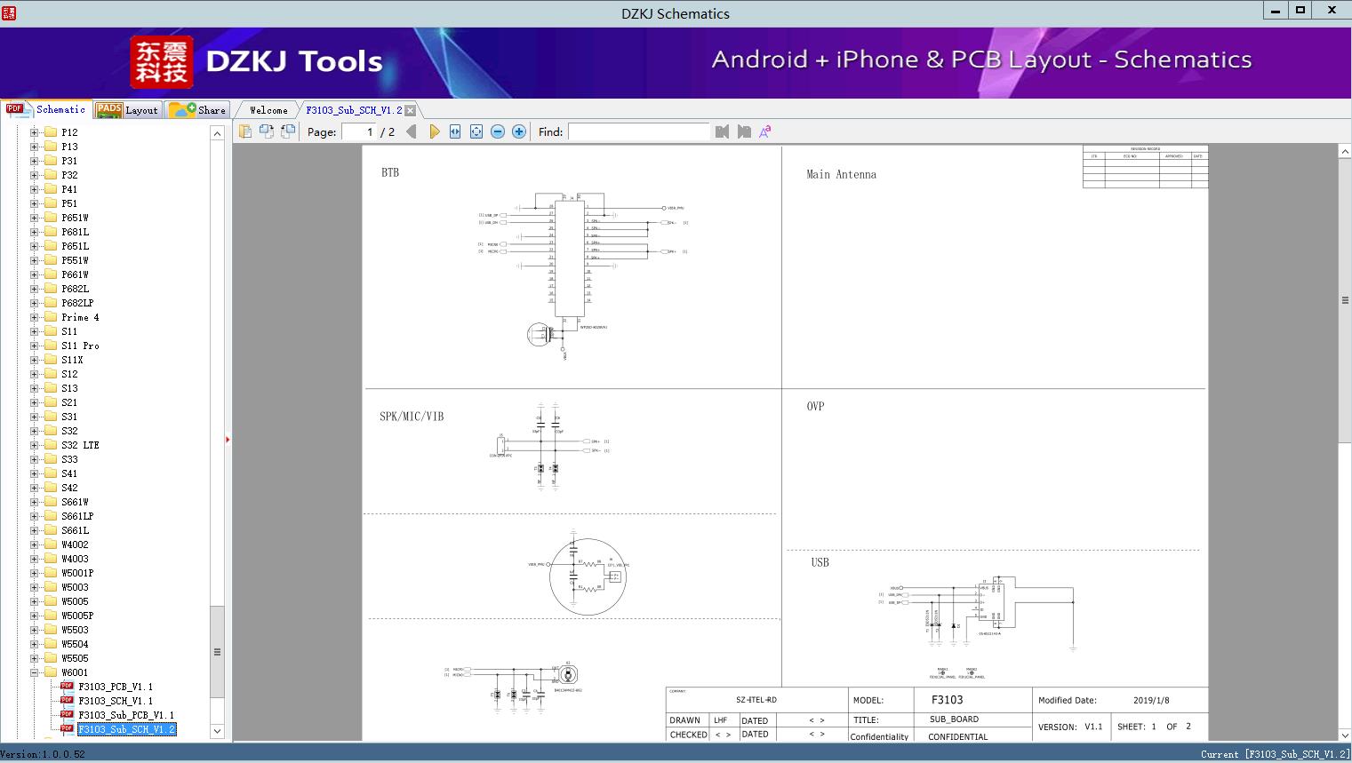1352x763 pixels.
Task: Click the F3103 model cell
Action: click(947, 700)
